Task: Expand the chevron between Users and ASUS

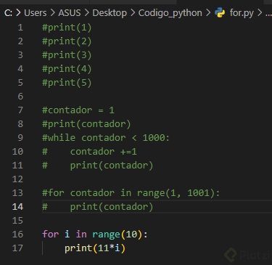Action: click(52, 13)
